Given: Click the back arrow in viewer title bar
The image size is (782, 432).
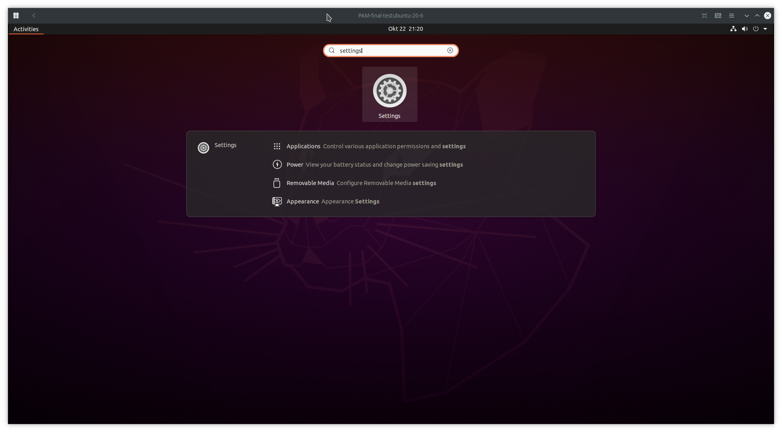Looking at the screenshot, I should click(34, 16).
